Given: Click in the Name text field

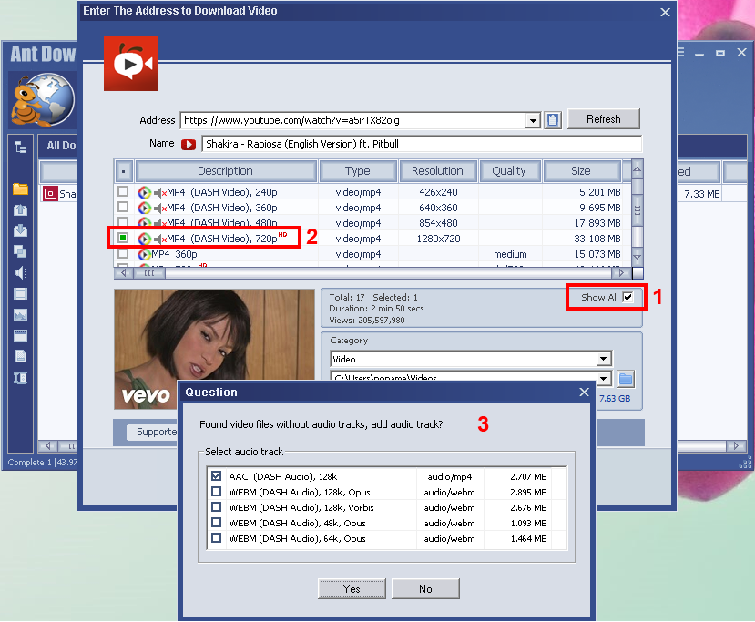Looking at the screenshot, I should coord(422,144).
